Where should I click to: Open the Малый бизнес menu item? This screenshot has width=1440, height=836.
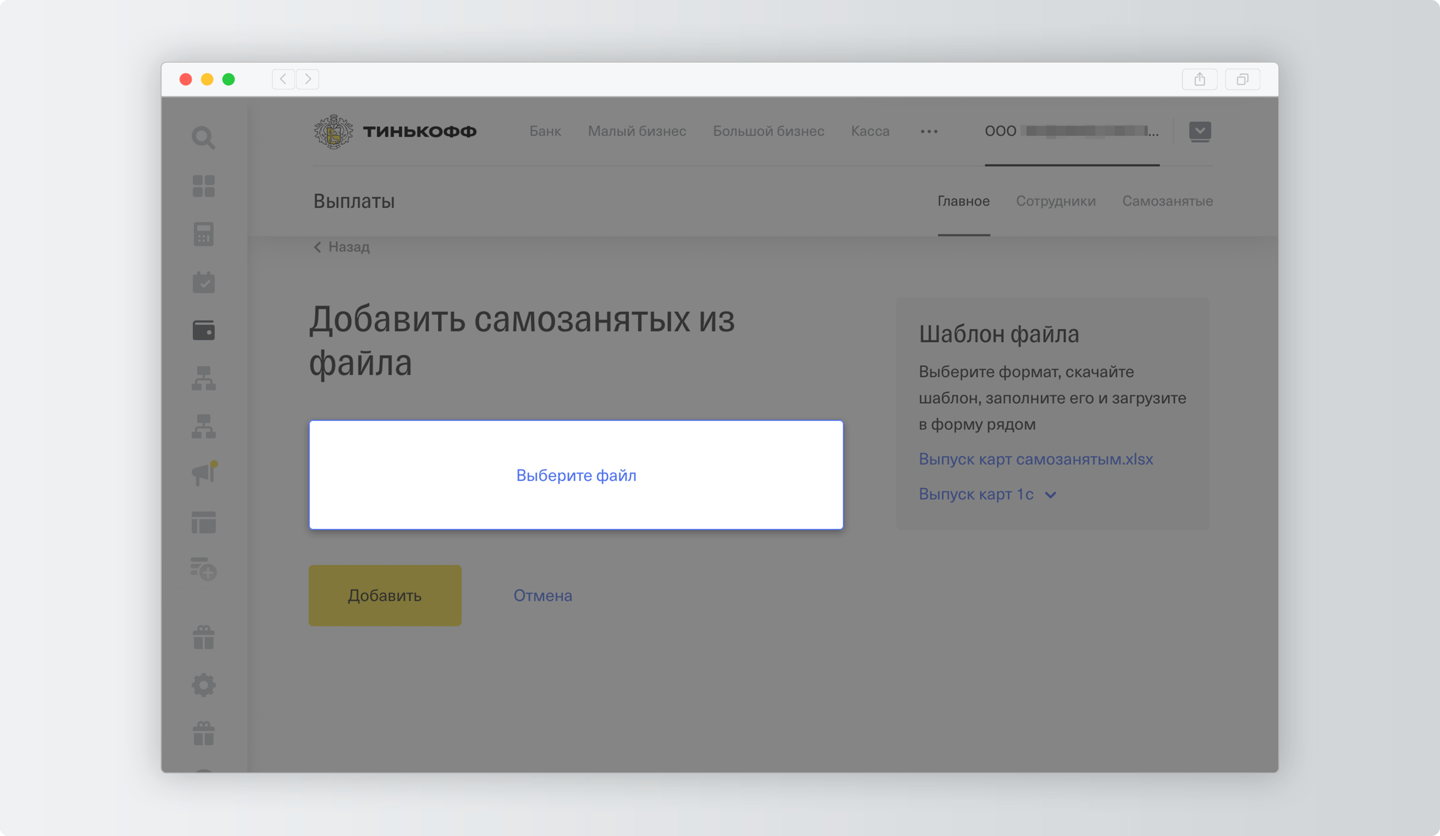(637, 131)
